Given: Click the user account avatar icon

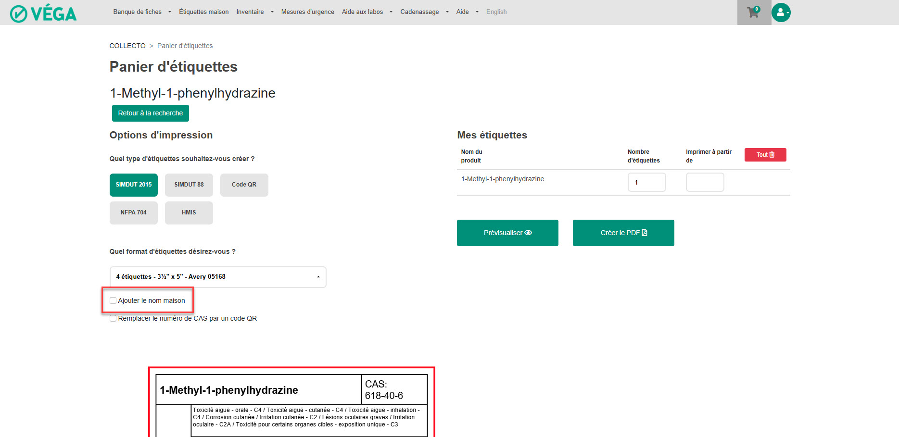Looking at the screenshot, I should point(781,12).
